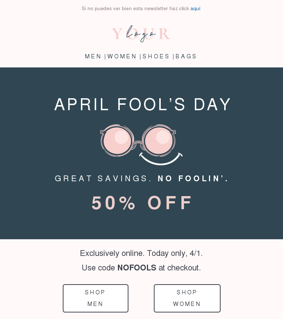Click the 'GREAT SAVINGS. NO FOOLIN'.' tagline
The height and width of the screenshot is (319, 283).
141,178
